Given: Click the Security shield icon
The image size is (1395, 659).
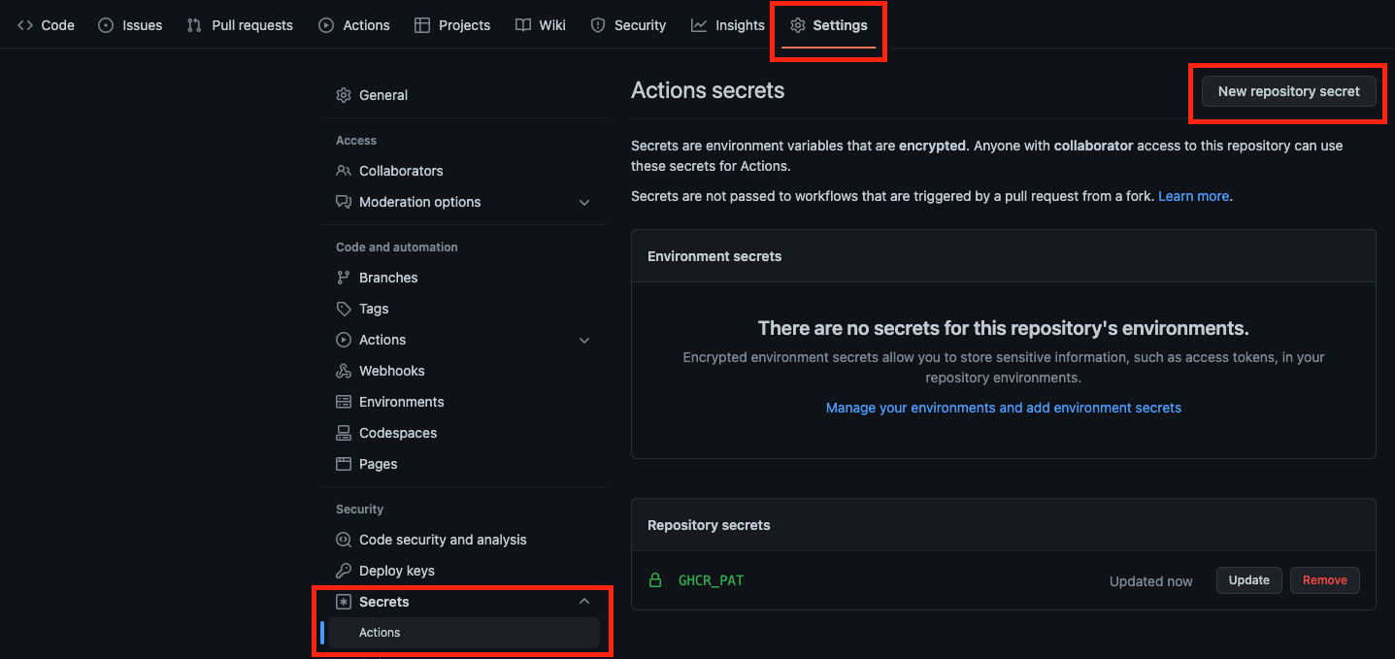Looking at the screenshot, I should point(596,25).
